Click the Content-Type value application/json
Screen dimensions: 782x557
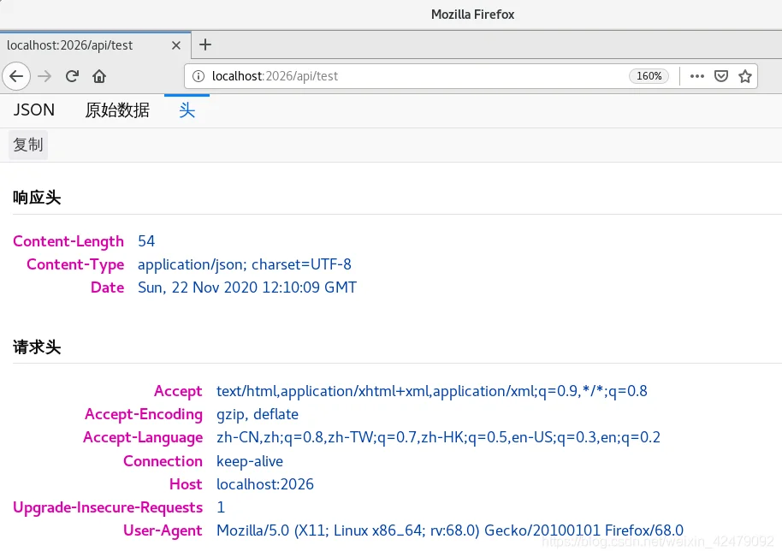[x=245, y=264]
